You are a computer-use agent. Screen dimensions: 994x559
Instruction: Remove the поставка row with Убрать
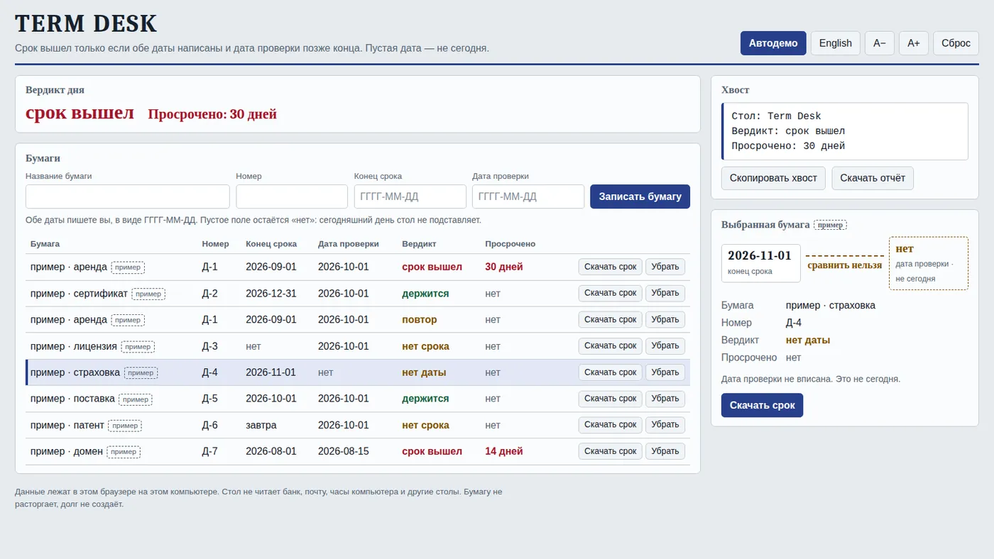(x=665, y=399)
